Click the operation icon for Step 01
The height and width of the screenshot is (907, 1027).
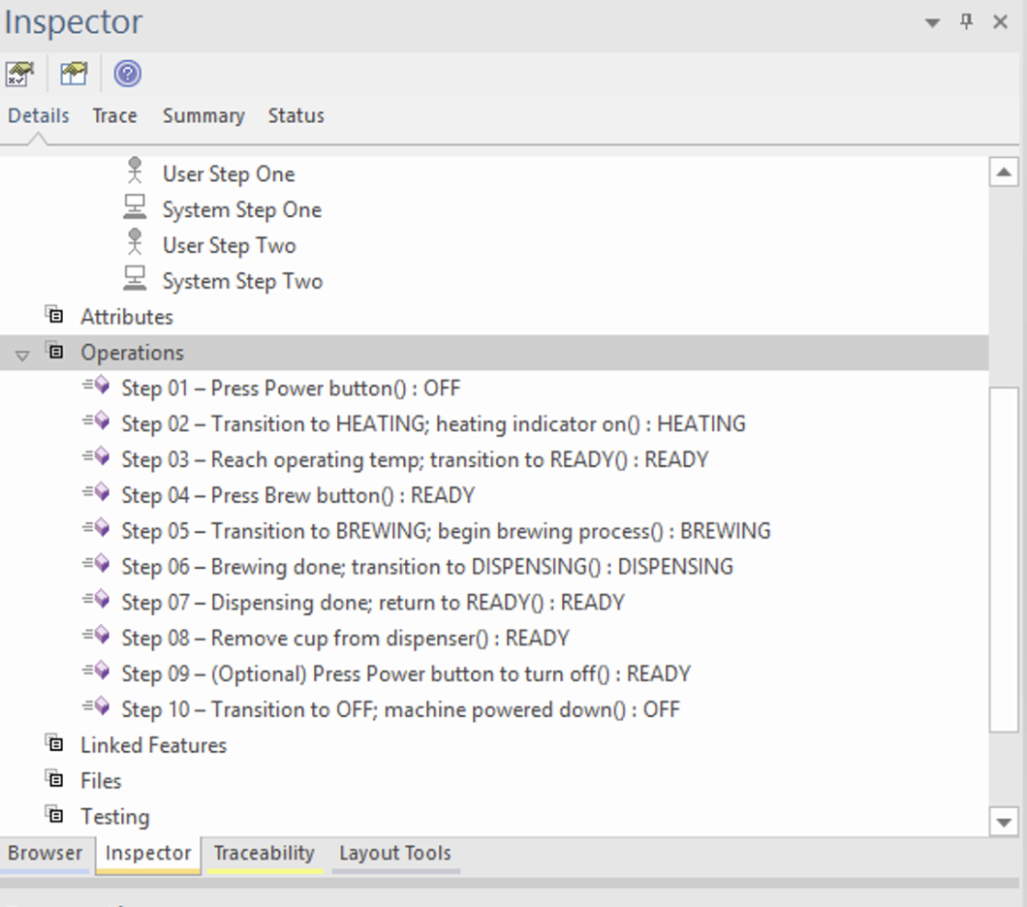click(96, 385)
